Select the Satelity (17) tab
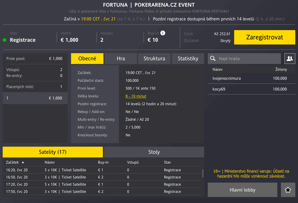This screenshot has width=298, height=203. point(53,152)
